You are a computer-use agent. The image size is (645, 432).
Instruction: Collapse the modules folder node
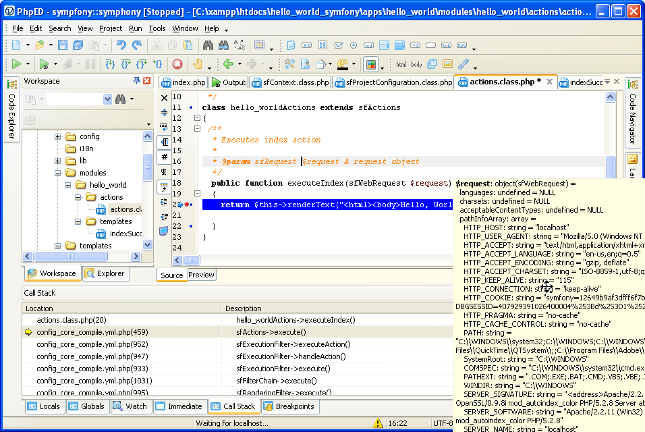coord(58,173)
